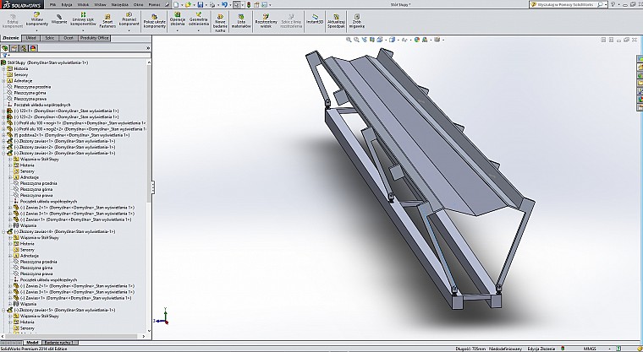Select Początek układu współrzędnych under Stół Słupy
This screenshot has width=643, height=352.
[42, 105]
